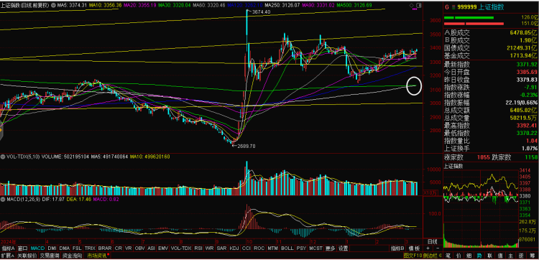This screenshot has width=539, height=260.
Task: Expand the 指标A indicator group
Action: (8, 248)
